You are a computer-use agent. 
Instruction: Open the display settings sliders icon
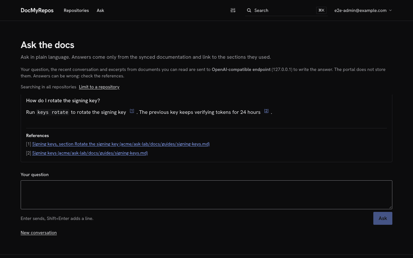[x=233, y=10]
